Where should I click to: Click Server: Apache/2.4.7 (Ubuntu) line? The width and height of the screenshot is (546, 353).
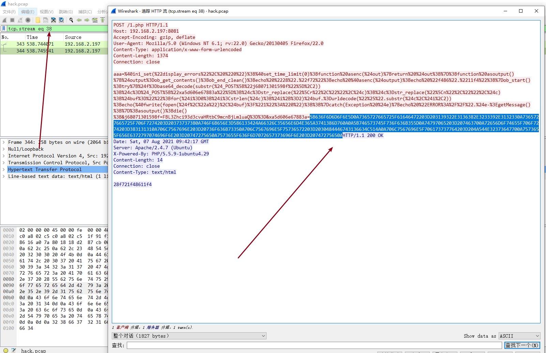pos(153,148)
